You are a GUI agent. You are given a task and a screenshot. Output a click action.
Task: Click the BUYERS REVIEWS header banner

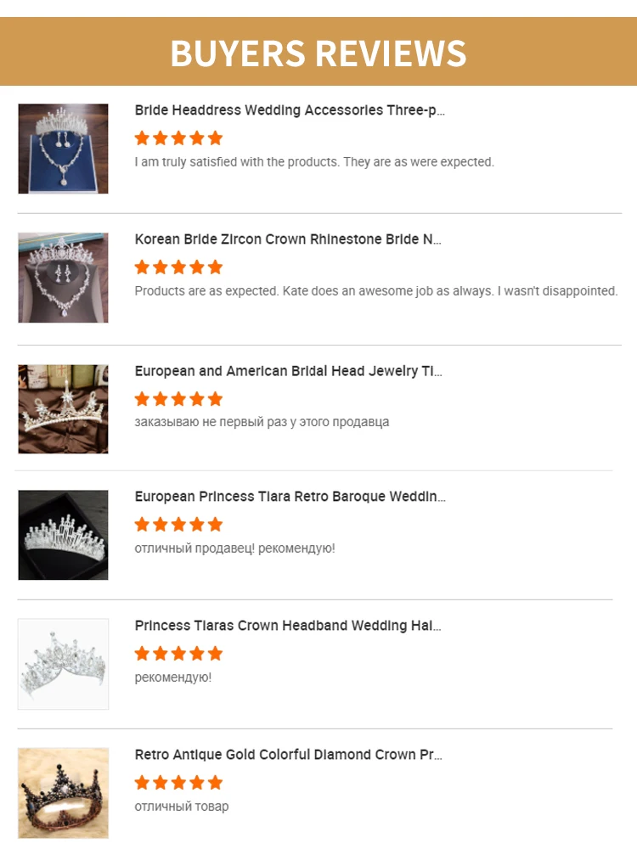(x=318, y=53)
